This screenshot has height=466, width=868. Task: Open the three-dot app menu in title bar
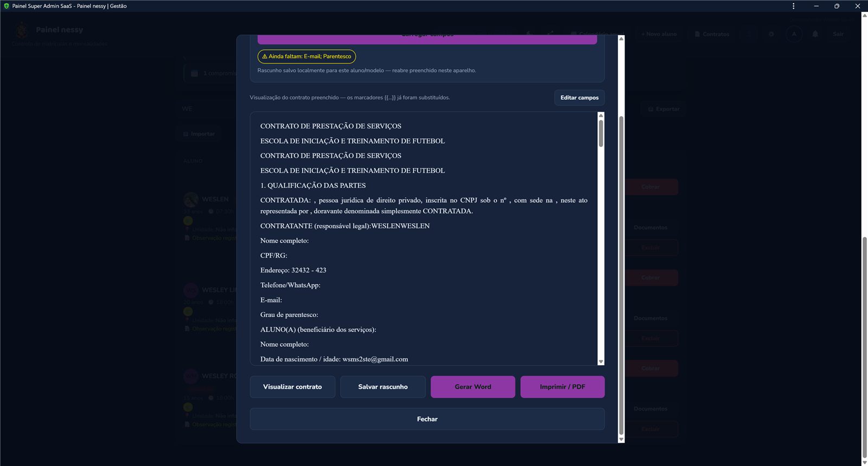tap(793, 6)
